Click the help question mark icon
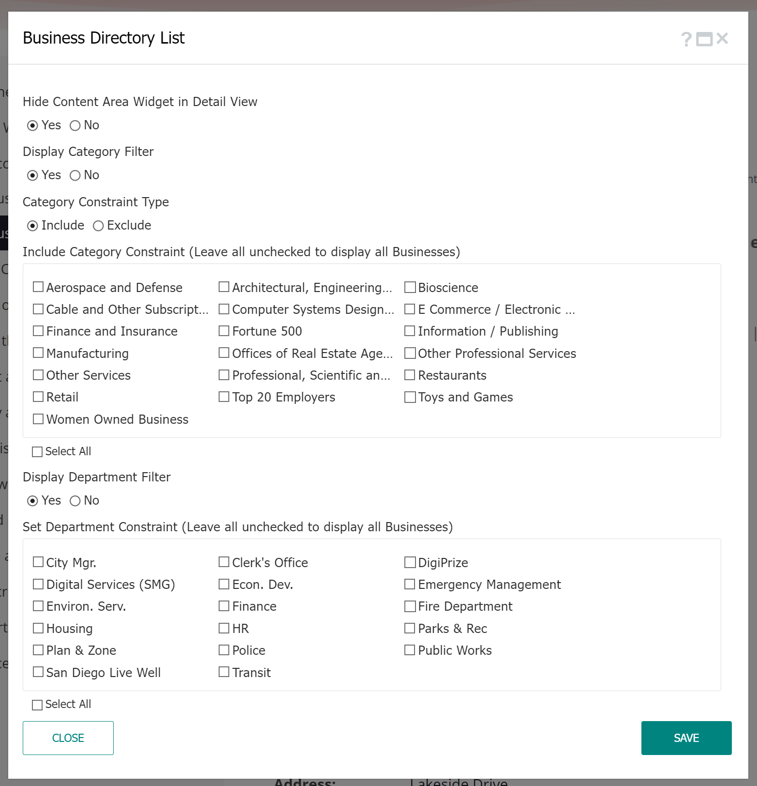The width and height of the screenshot is (757, 786). [686, 39]
